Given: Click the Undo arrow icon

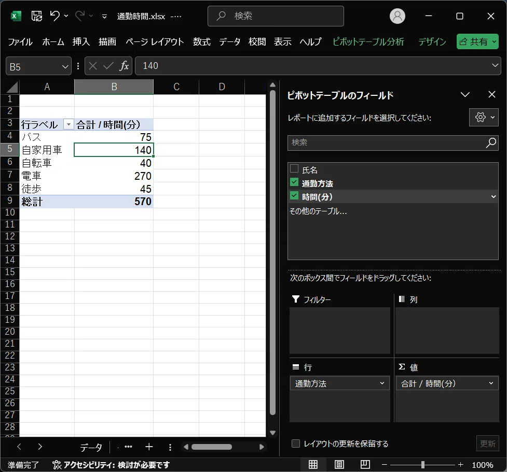Looking at the screenshot, I should (x=54, y=16).
